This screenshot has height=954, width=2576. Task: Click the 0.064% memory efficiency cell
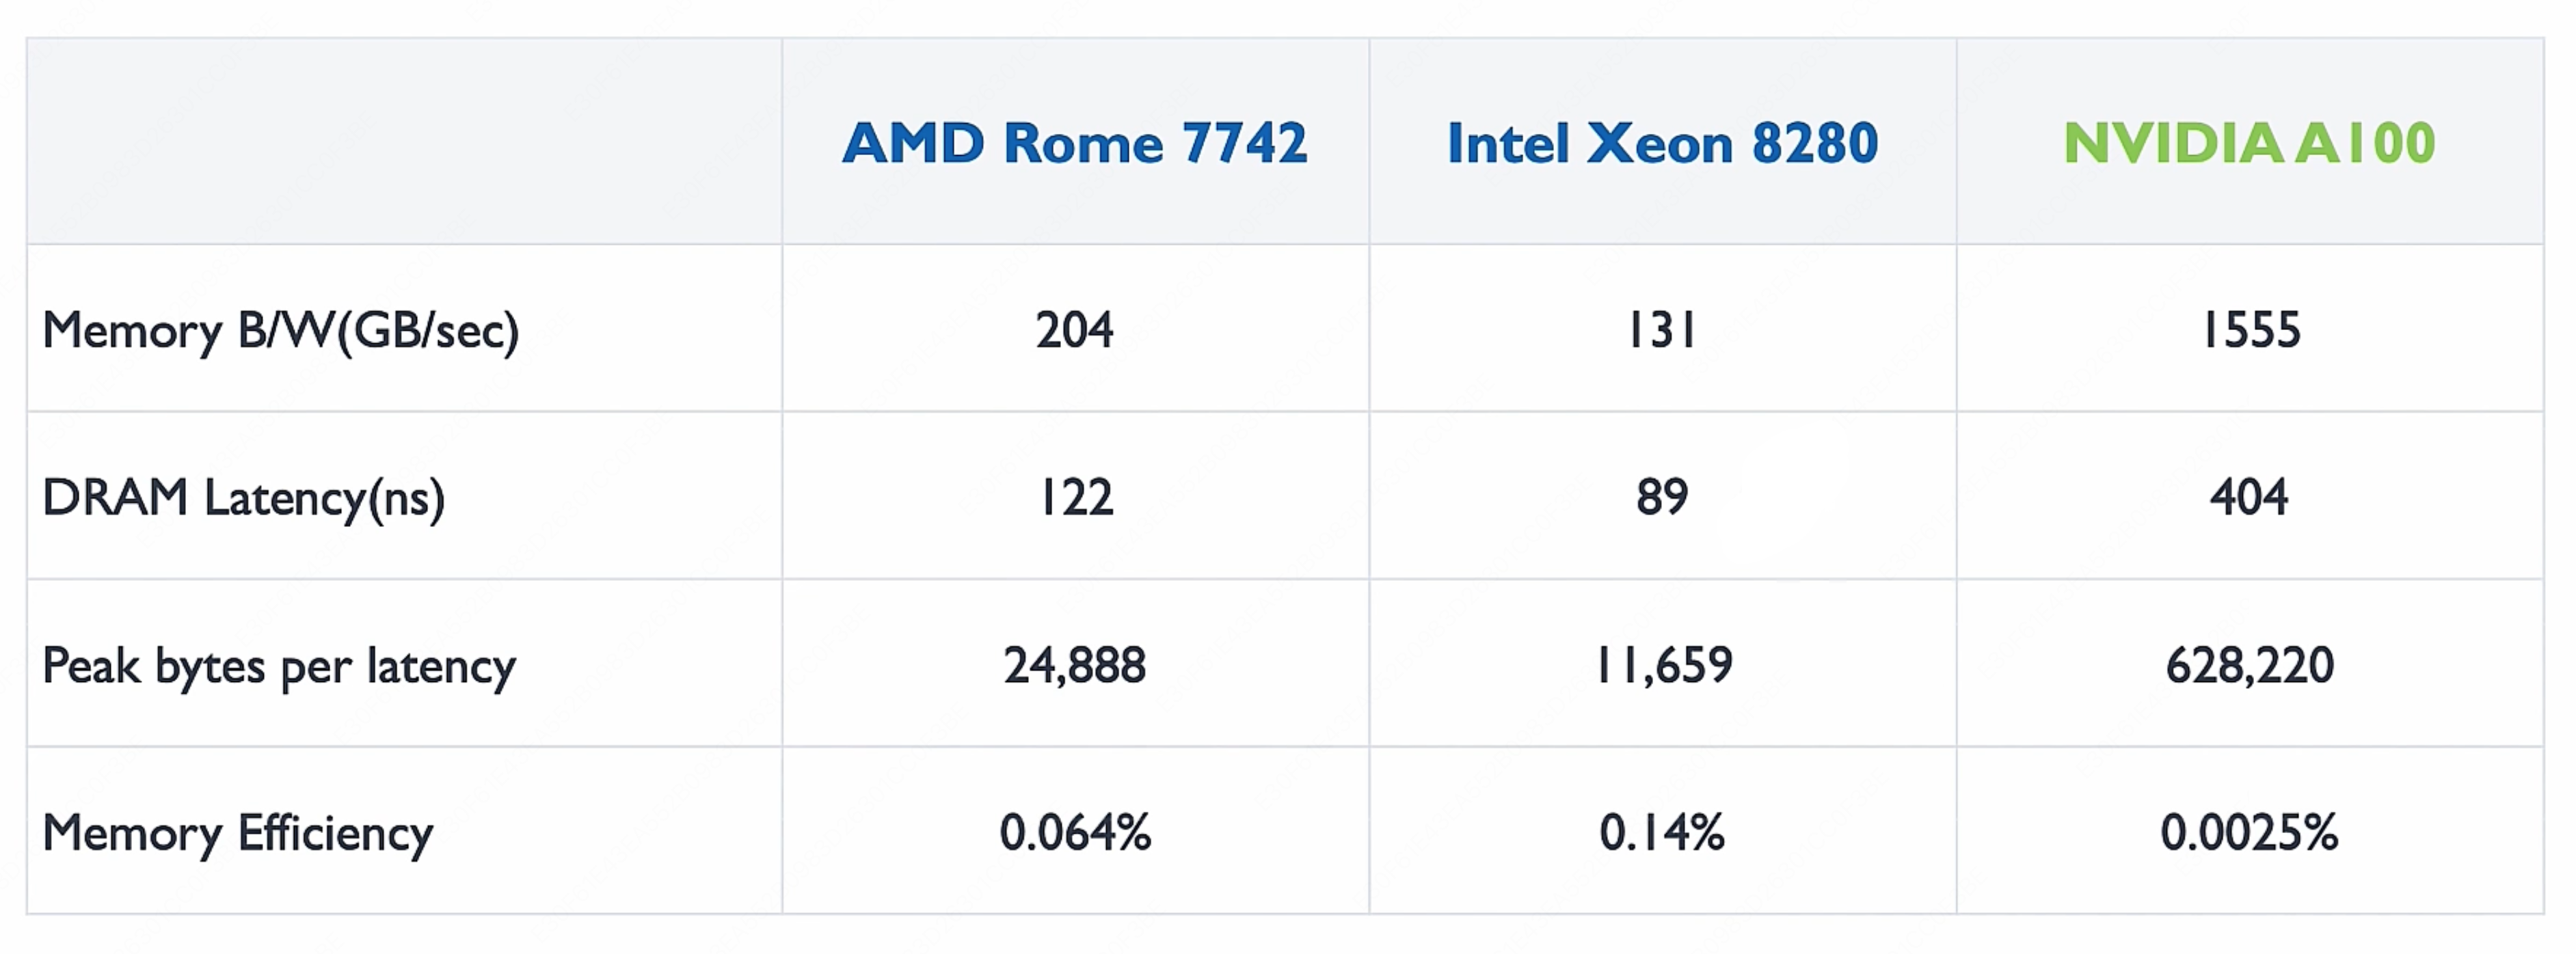click(1075, 832)
